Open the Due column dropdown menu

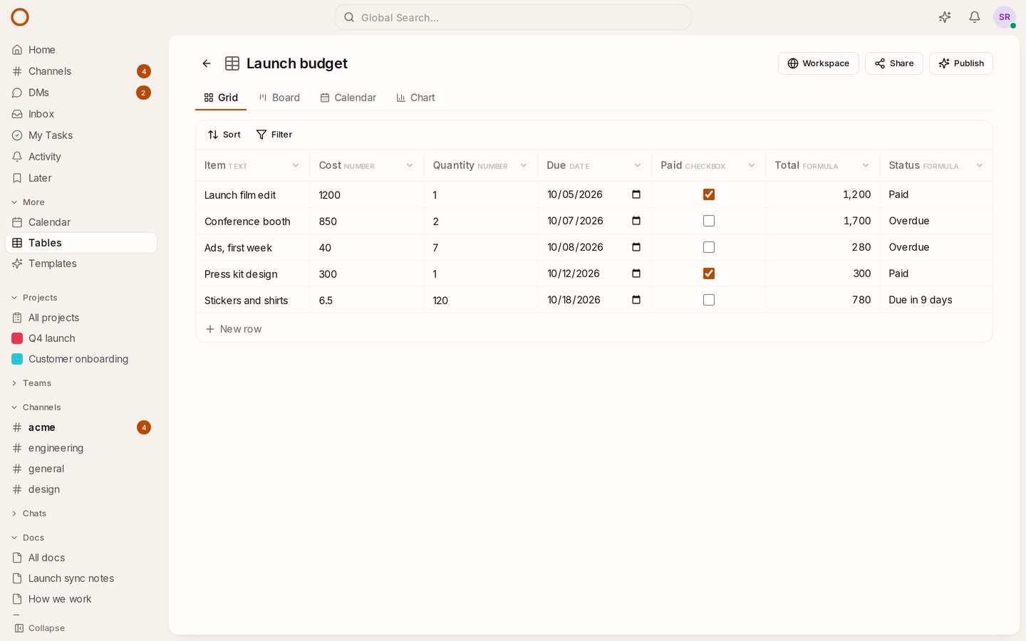click(x=638, y=165)
